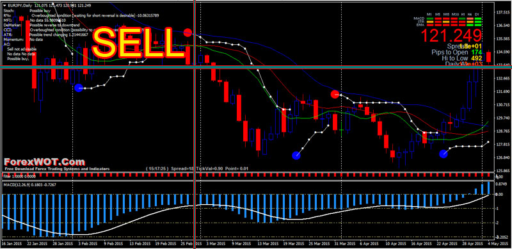Click the large SELL signal label
512x249 pixels.
click(134, 43)
